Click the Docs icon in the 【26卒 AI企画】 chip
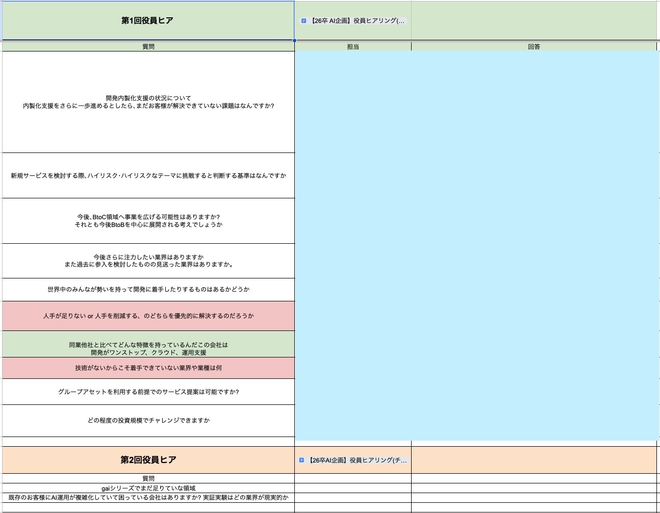 [x=303, y=21]
